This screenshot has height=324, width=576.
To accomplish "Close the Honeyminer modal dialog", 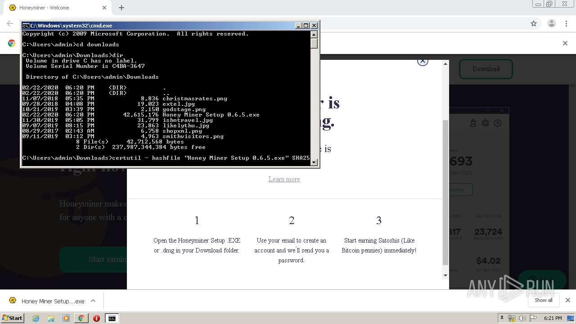I will pos(423,62).
